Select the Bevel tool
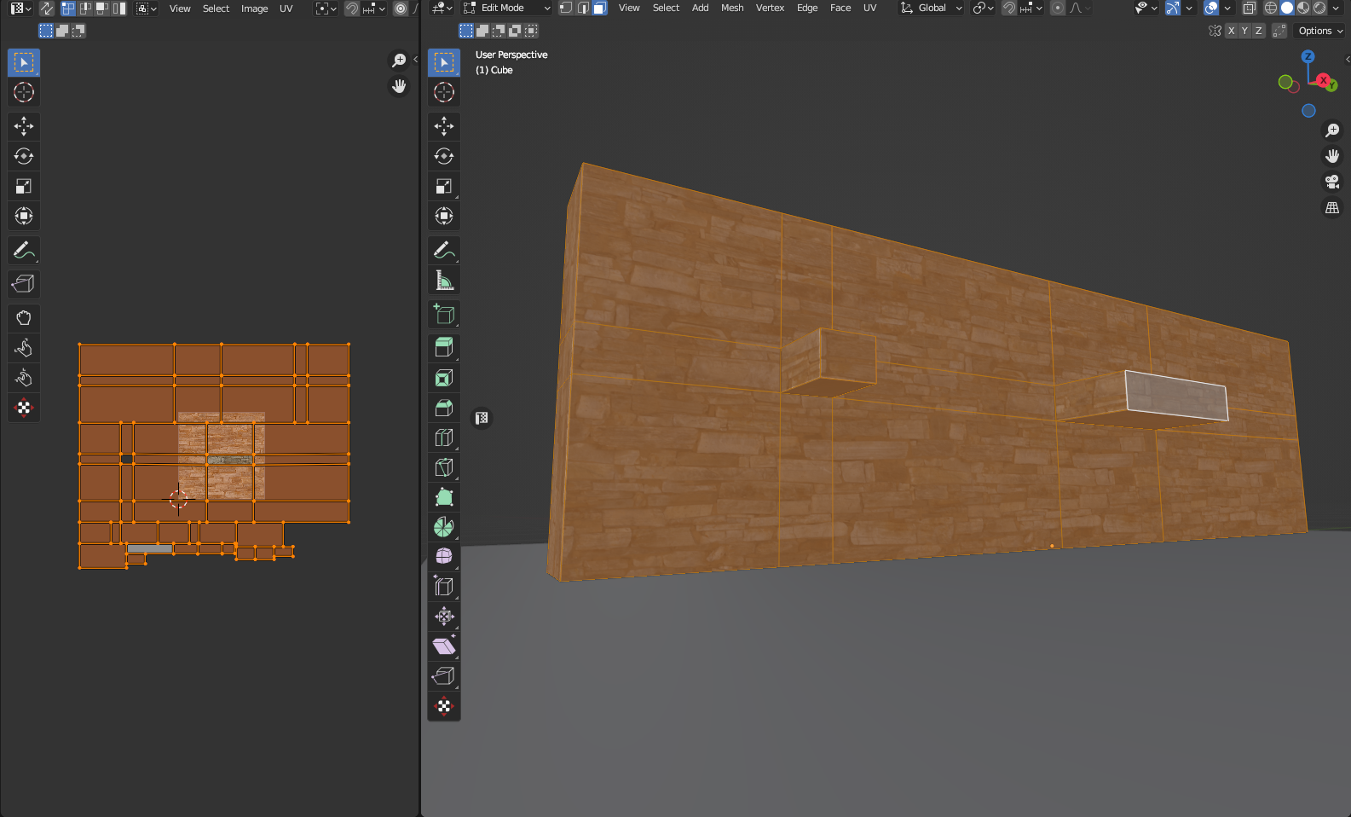 [x=444, y=408]
